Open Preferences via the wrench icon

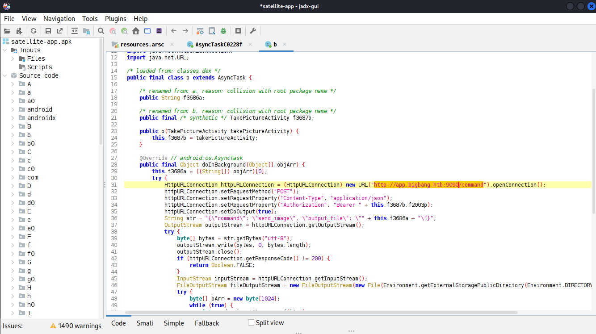tap(252, 31)
